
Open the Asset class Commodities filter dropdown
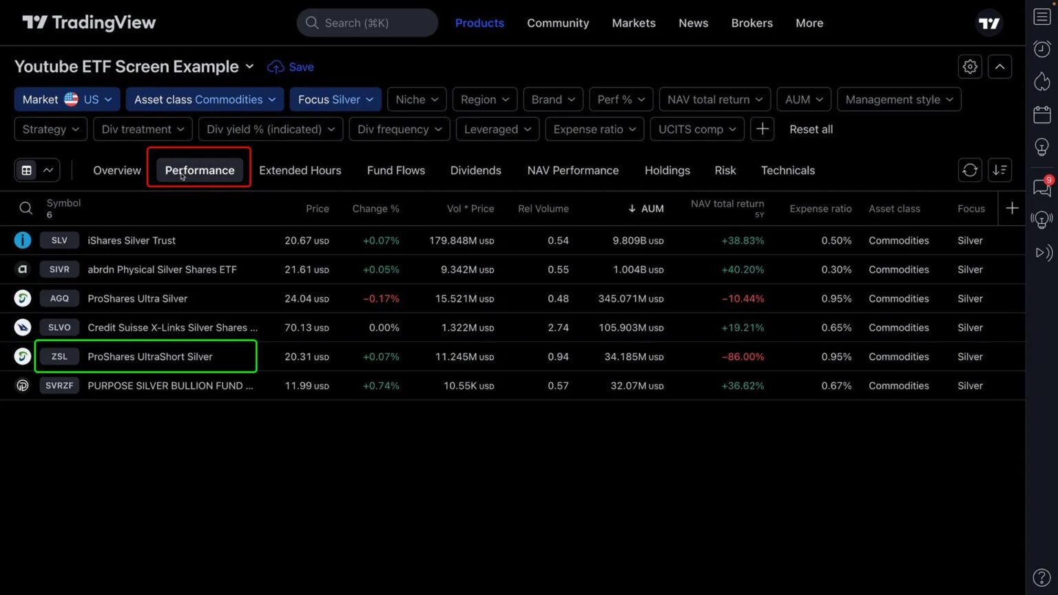(x=204, y=99)
